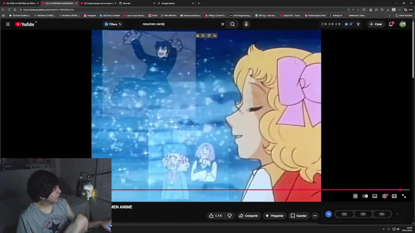Image resolution: width=415 pixels, height=233 pixels.
Task: Click the third overlay icon atop video
Action: [x=209, y=36]
